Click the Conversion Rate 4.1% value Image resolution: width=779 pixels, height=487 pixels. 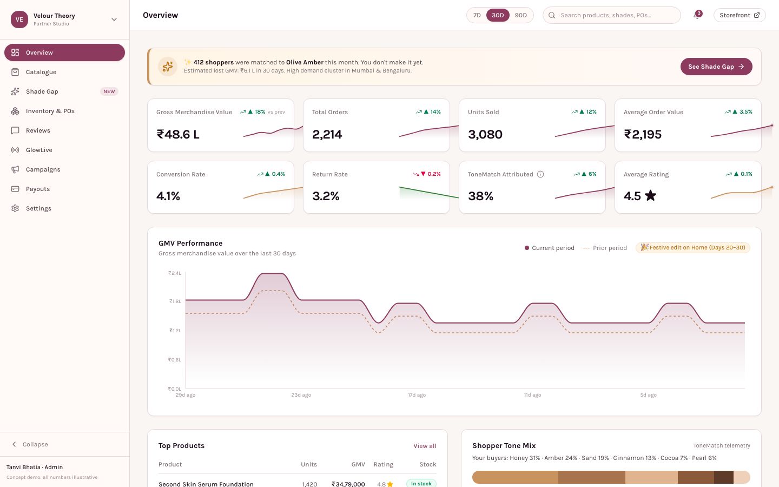pos(168,196)
